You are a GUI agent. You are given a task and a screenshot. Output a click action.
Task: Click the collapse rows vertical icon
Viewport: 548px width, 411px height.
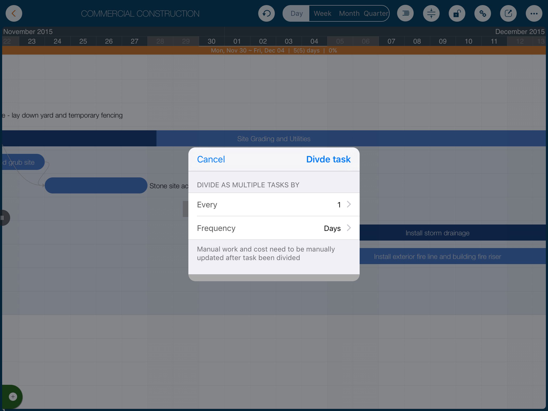click(431, 13)
